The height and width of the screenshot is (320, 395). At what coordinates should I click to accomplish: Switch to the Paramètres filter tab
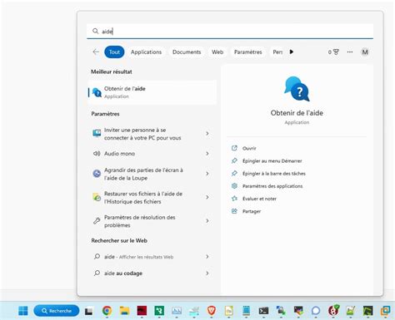[248, 52]
